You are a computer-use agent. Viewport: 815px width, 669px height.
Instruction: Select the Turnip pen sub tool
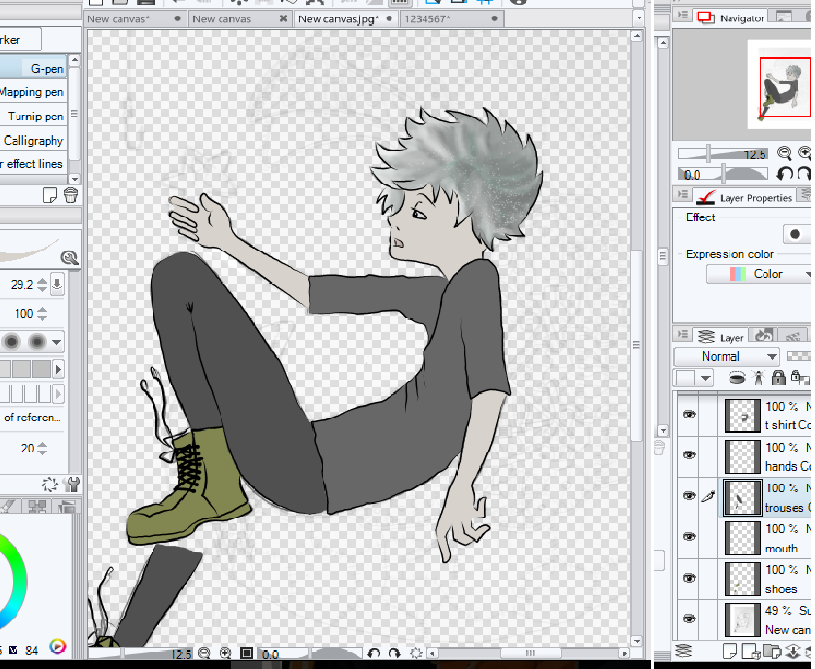click(x=35, y=116)
